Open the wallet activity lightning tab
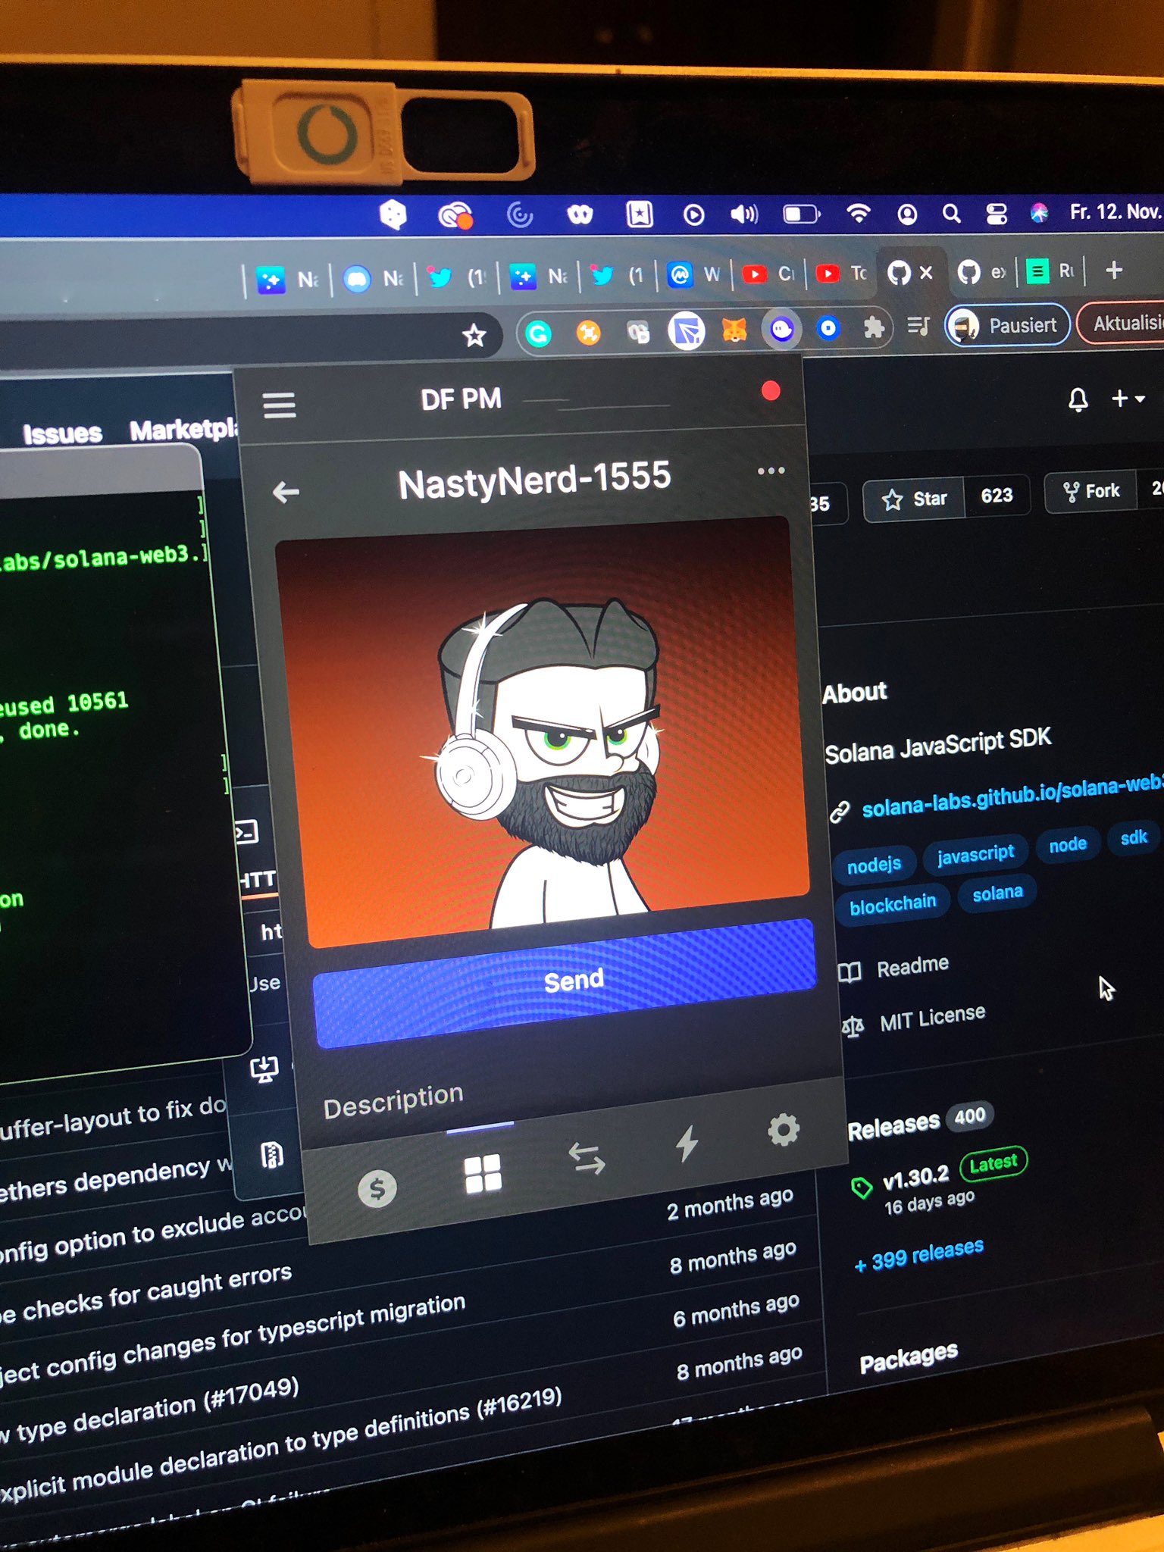 coord(687,1143)
